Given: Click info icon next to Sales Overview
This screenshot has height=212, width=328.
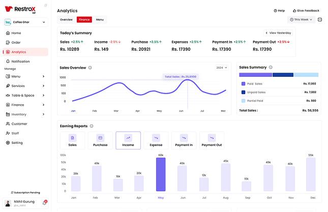Looking at the screenshot, I should point(90,68).
